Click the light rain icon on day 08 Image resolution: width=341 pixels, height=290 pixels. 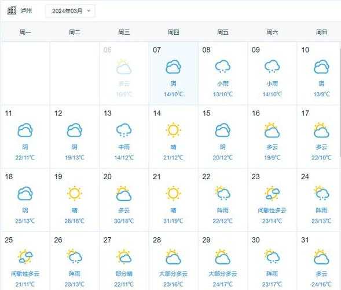click(222, 67)
